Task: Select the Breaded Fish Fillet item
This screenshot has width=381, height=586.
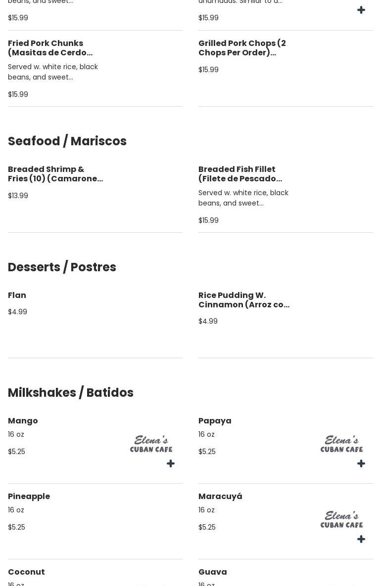Action: click(240, 174)
